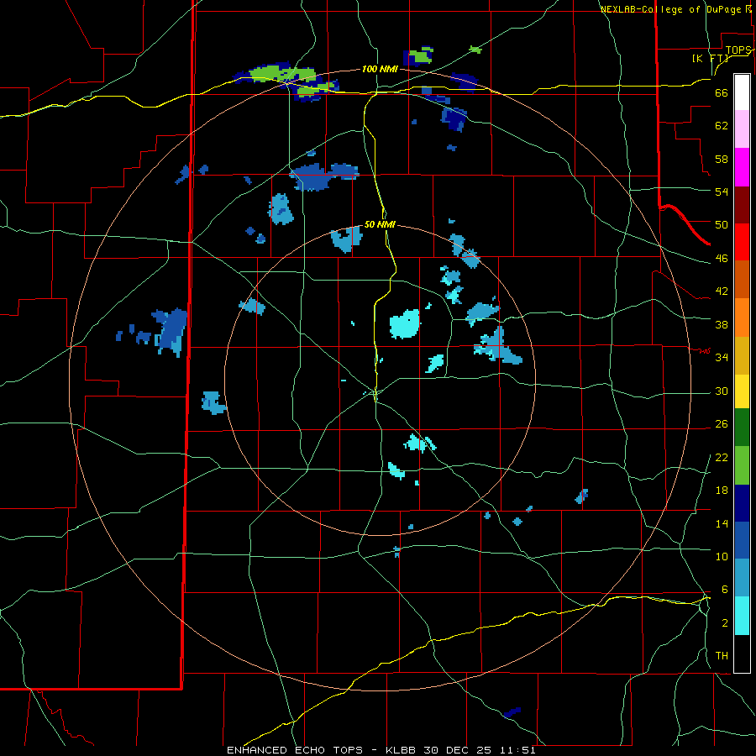Click the legend label 46
Image resolution: width=756 pixels, height=756 pixels.
click(722, 259)
